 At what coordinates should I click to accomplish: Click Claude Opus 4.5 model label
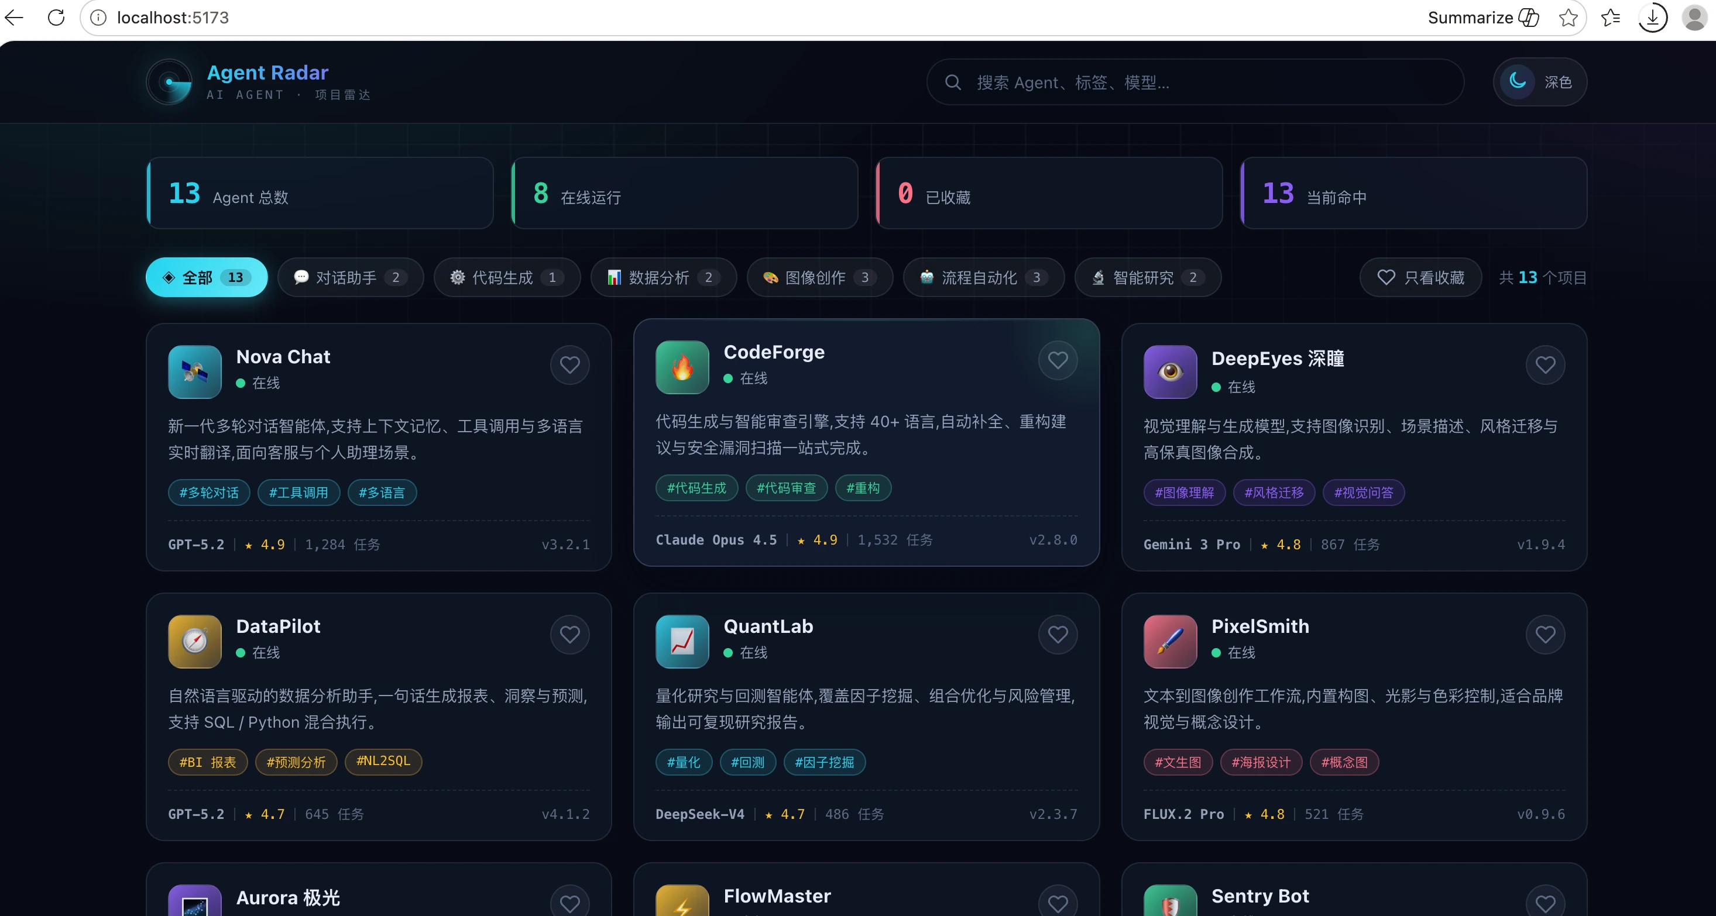(x=716, y=540)
